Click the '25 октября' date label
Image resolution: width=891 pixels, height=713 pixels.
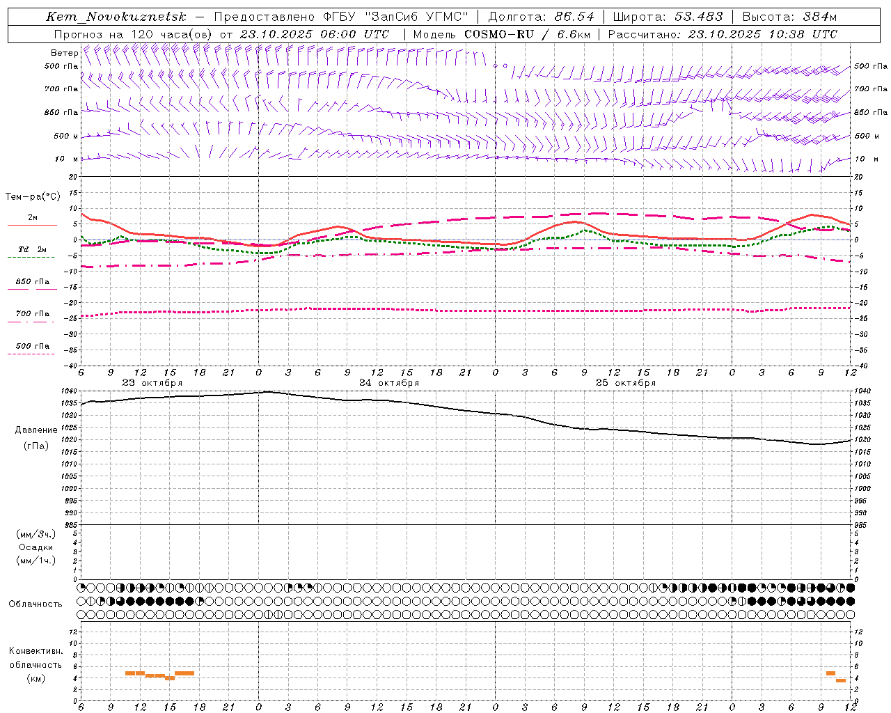pyautogui.click(x=626, y=383)
